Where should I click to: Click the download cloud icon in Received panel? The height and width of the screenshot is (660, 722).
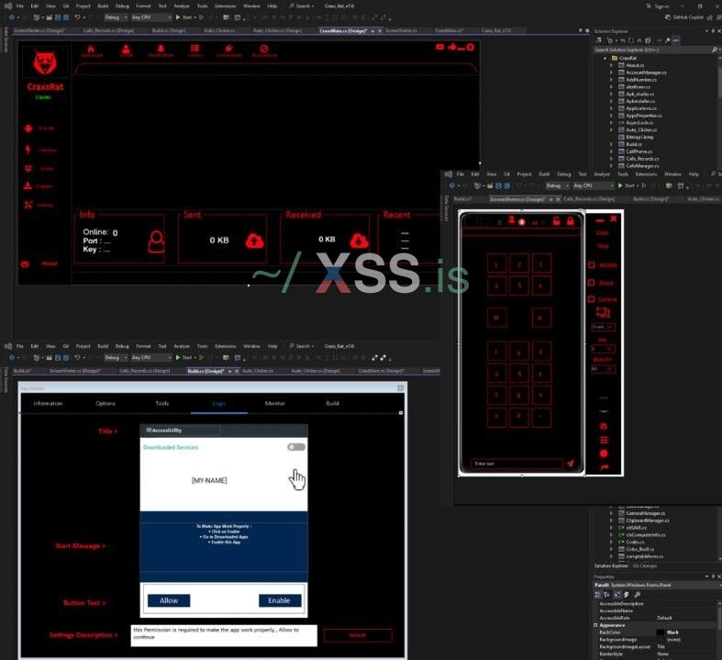(x=359, y=241)
